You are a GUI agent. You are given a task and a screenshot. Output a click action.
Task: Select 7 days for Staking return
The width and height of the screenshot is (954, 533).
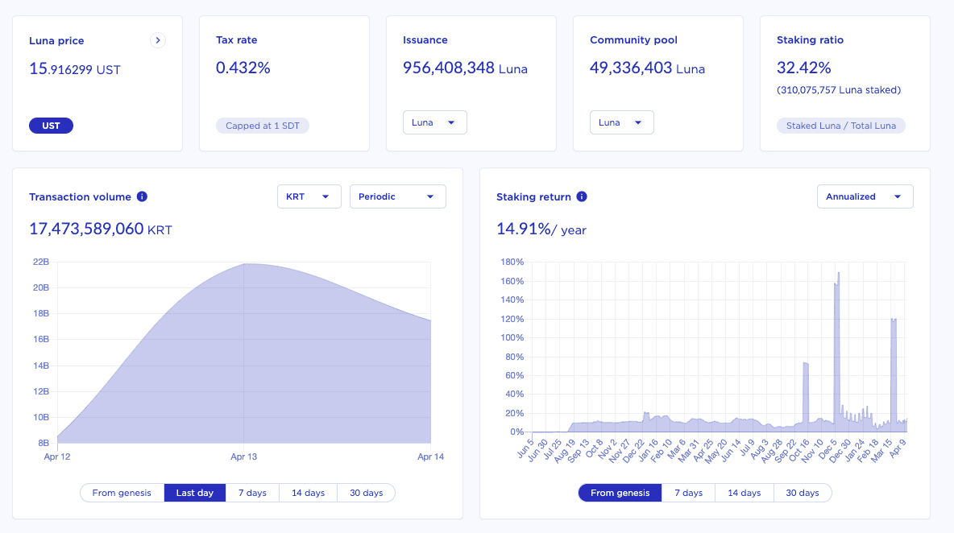tap(688, 493)
